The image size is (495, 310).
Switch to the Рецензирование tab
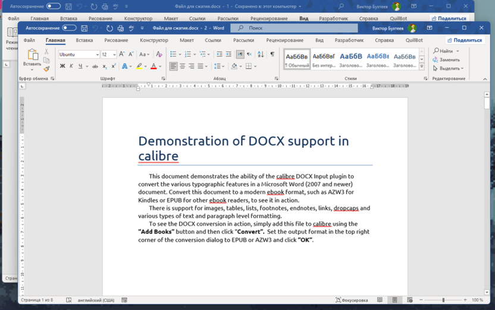(284, 40)
